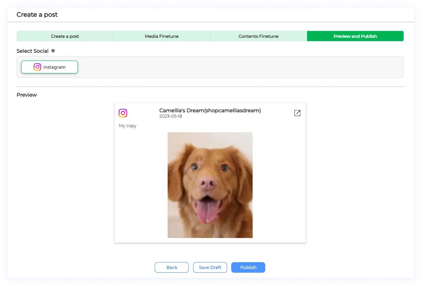Click the 'Create a post' page heading
422x287 pixels.
point(37,15)
